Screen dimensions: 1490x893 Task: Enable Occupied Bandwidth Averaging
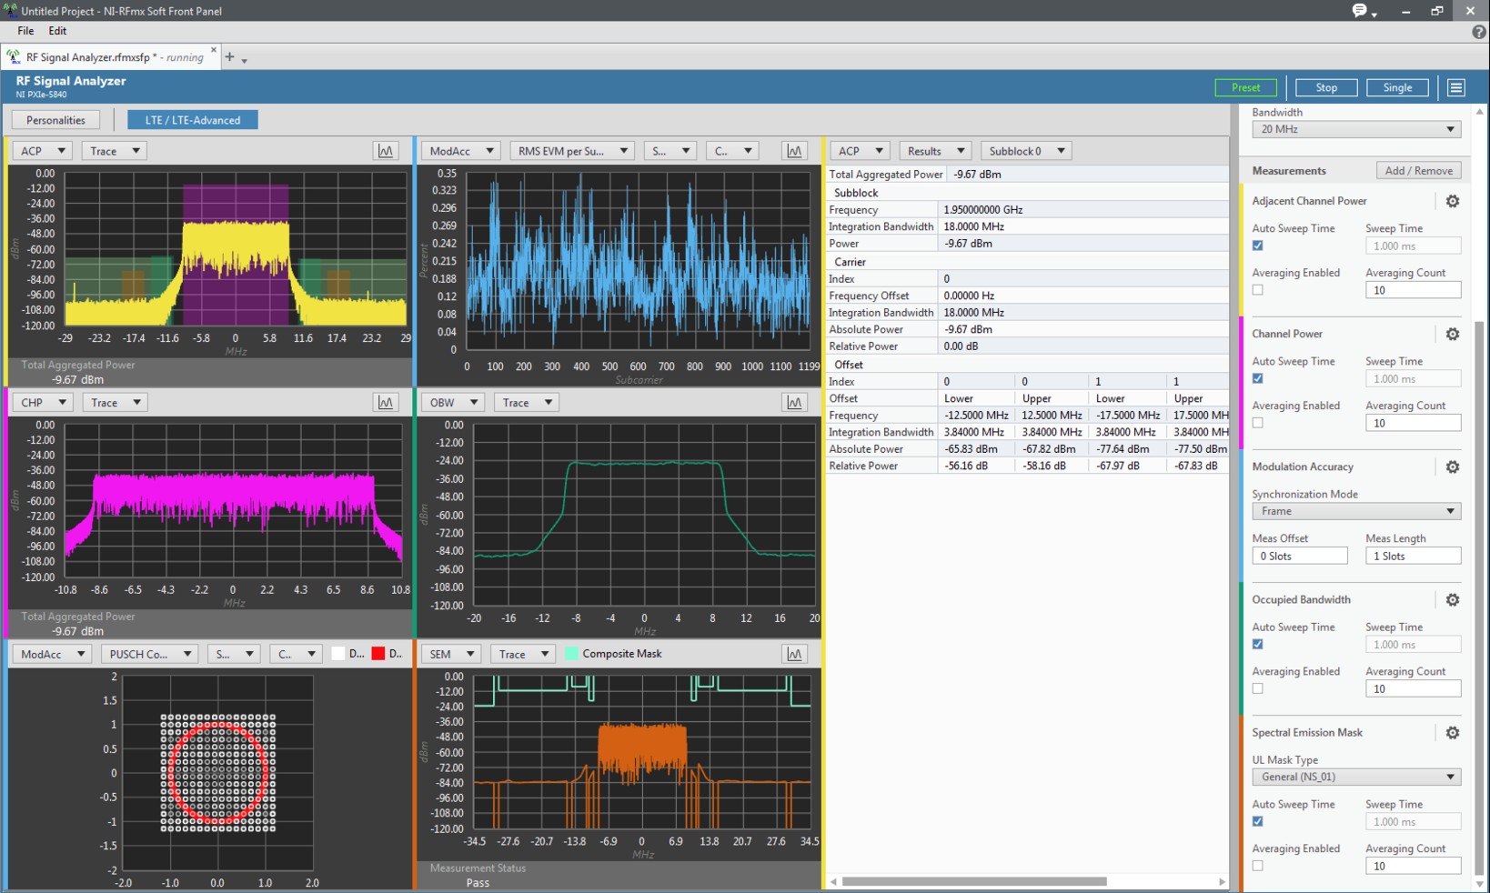1257,688
